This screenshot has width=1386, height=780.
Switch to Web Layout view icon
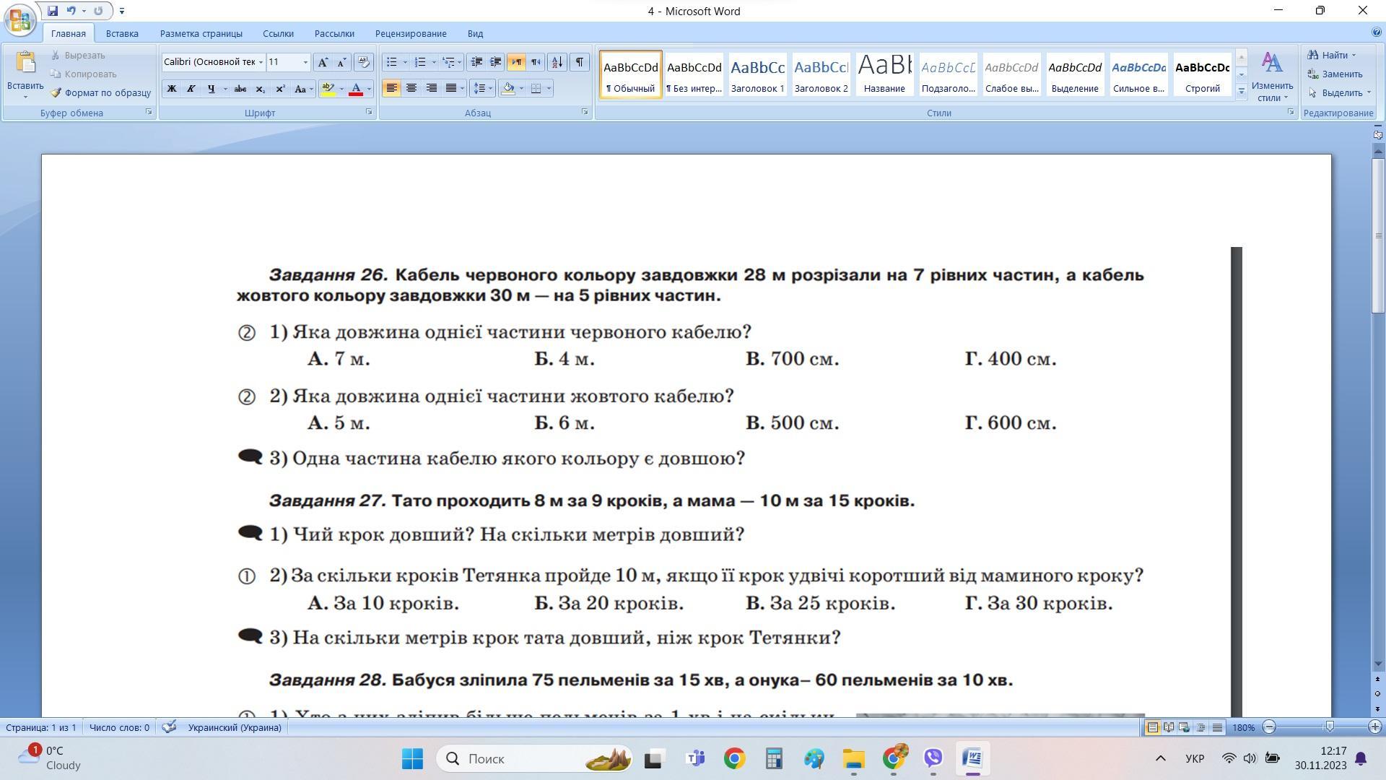click(x=1185, y=727)
